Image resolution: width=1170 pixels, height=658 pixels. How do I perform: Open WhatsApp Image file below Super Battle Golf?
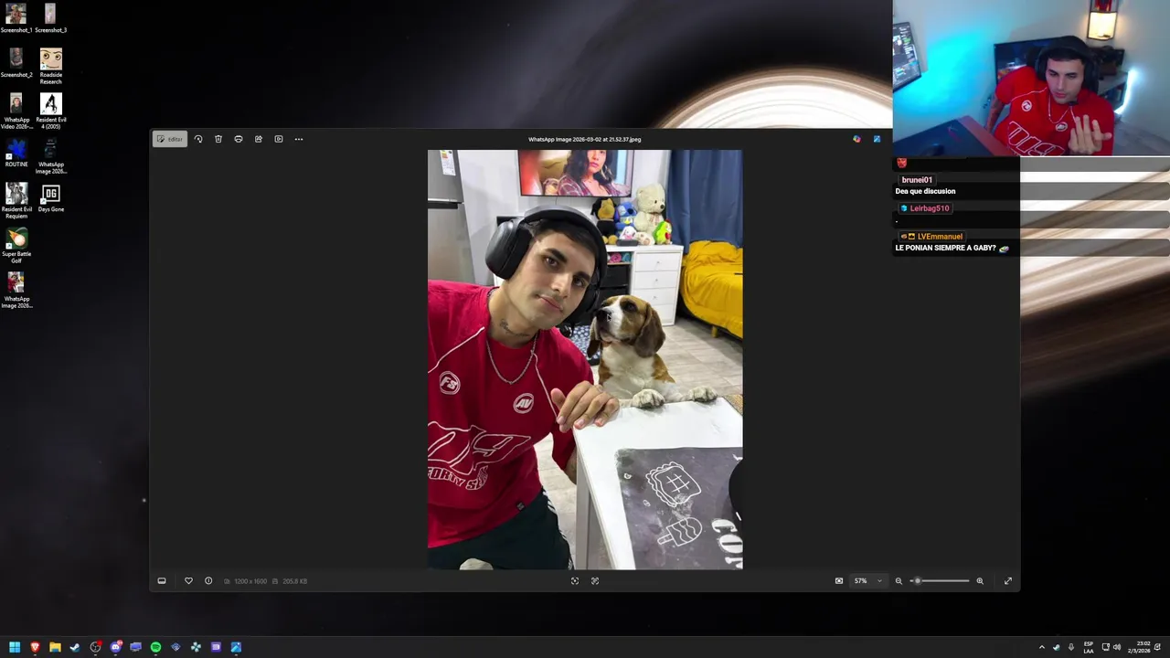[x=16, y=290]
